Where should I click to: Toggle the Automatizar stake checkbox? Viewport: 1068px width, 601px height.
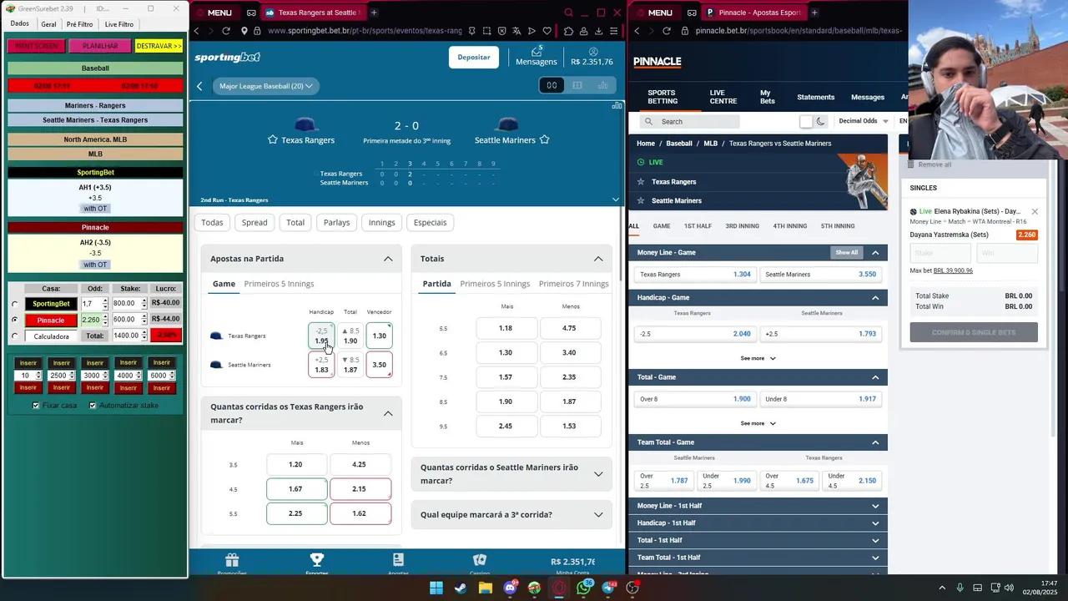pos(93,406)
